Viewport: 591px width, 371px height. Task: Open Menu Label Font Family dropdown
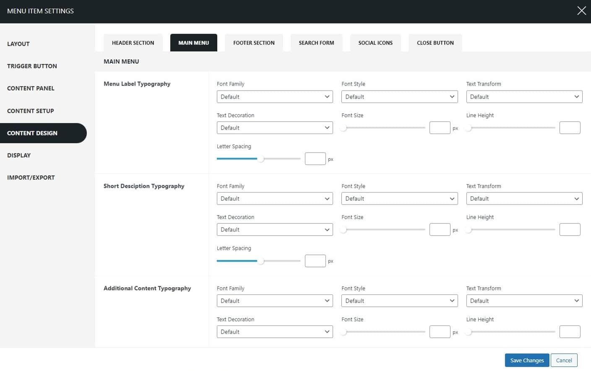(275, 96)
